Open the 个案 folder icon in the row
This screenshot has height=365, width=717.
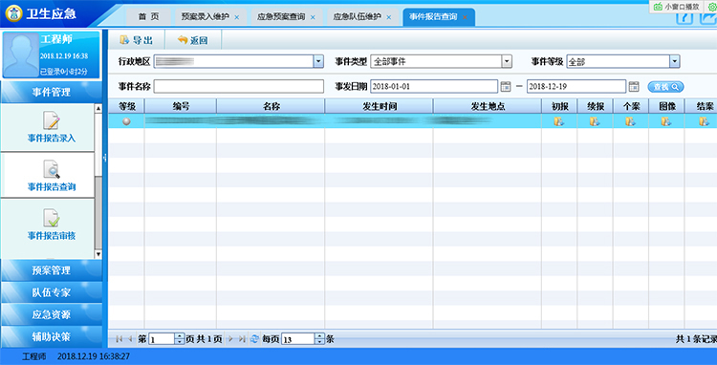(x=630, y=121)
